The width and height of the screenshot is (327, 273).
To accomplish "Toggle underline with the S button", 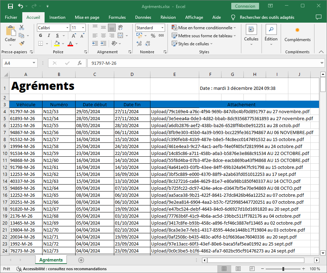I will click(57, 36).
